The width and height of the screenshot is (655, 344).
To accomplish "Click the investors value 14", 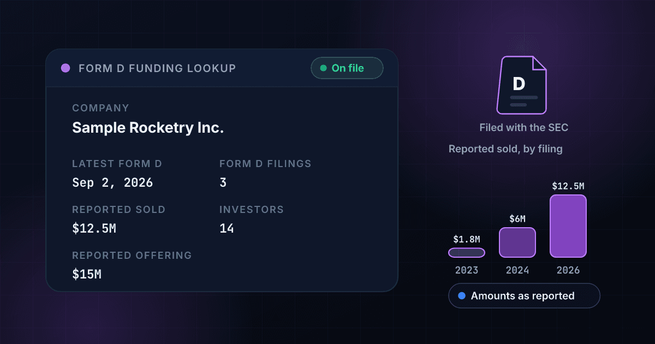I will 227,228.
